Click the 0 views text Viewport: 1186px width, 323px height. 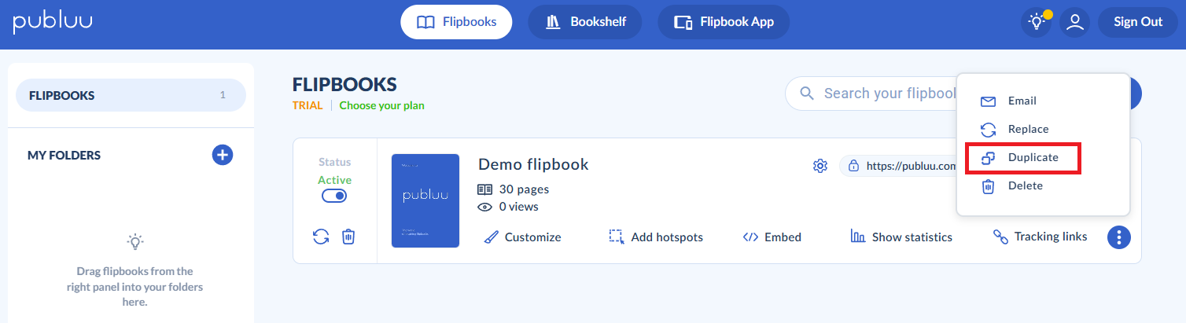click(518, 207)
